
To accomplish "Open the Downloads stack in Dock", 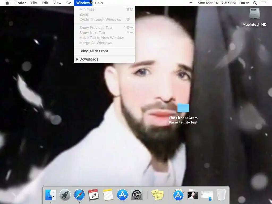I will (x=207, y=195).
